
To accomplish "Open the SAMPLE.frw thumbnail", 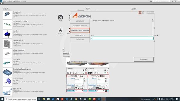I will 7,91.
